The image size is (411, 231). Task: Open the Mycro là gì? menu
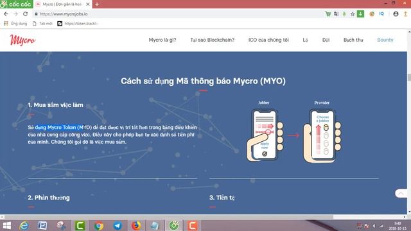[x=162, y=40]
